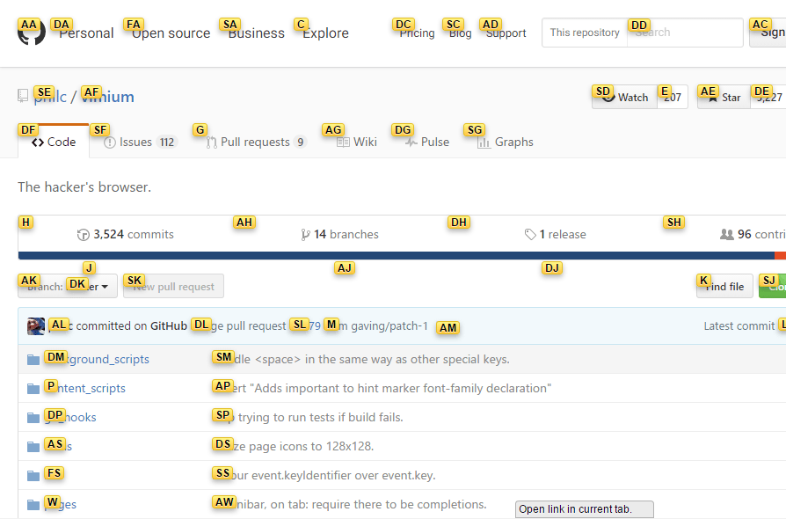Viewport: 786px width, 519px height.
Task: Show the Graphs tab
Action: 506,142
